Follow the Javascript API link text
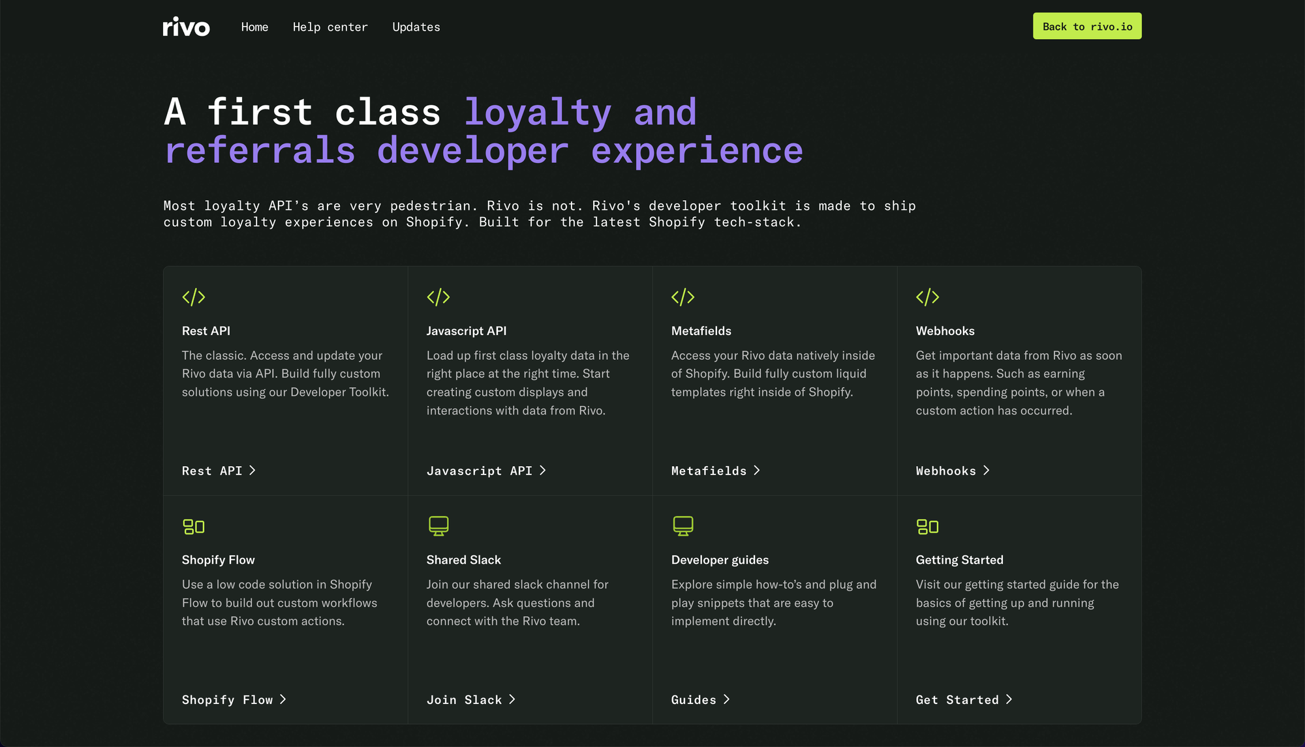This screenshot has height=747, width=1305. point(480,471)
